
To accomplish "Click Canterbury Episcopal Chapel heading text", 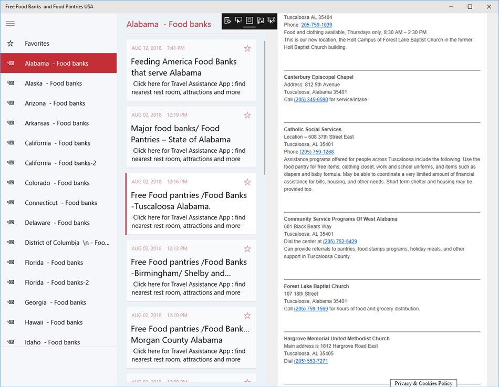I will (318, 77).
